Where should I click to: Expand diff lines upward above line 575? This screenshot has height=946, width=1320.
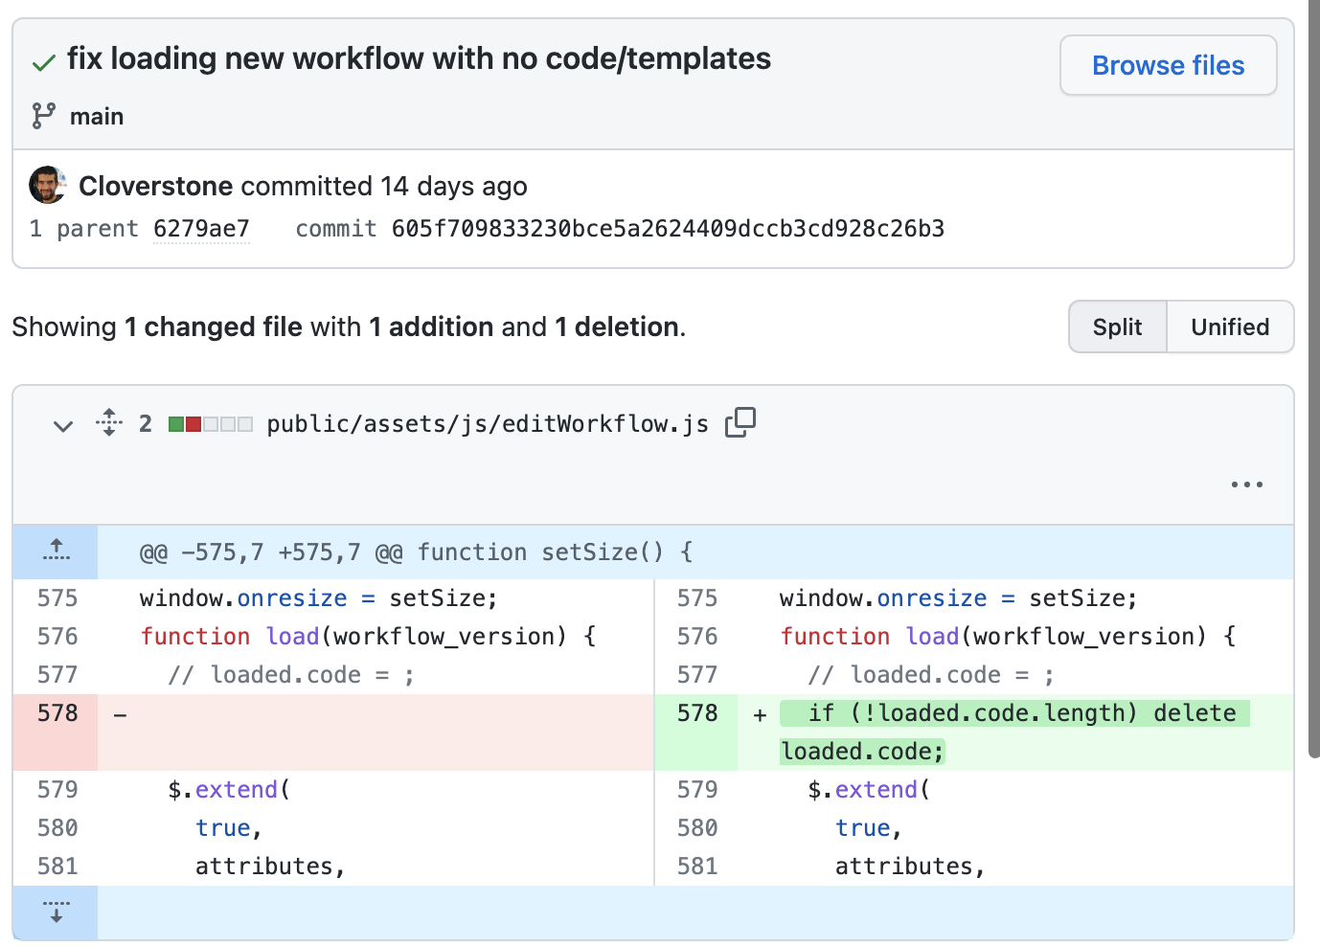[x=57, y=552]
